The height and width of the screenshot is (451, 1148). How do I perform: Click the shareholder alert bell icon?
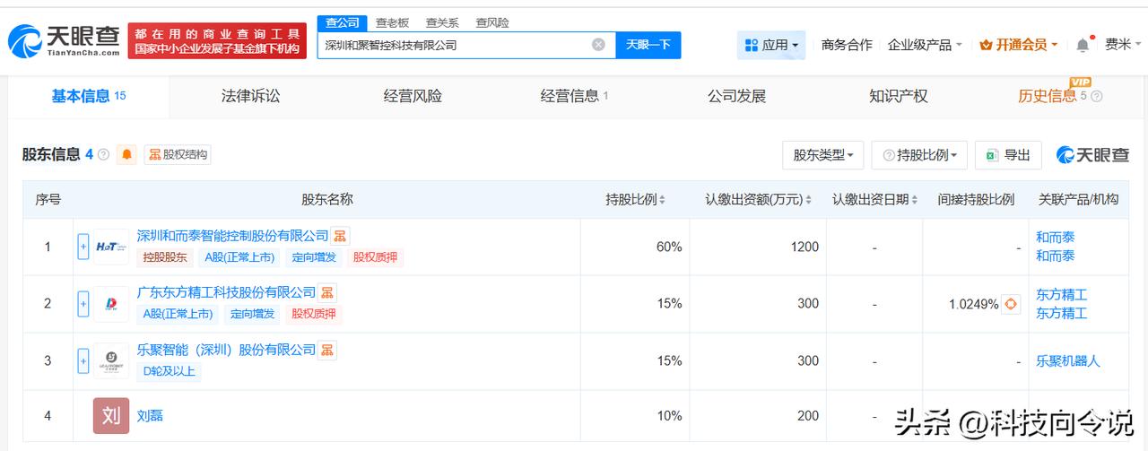tap(127, 154)
